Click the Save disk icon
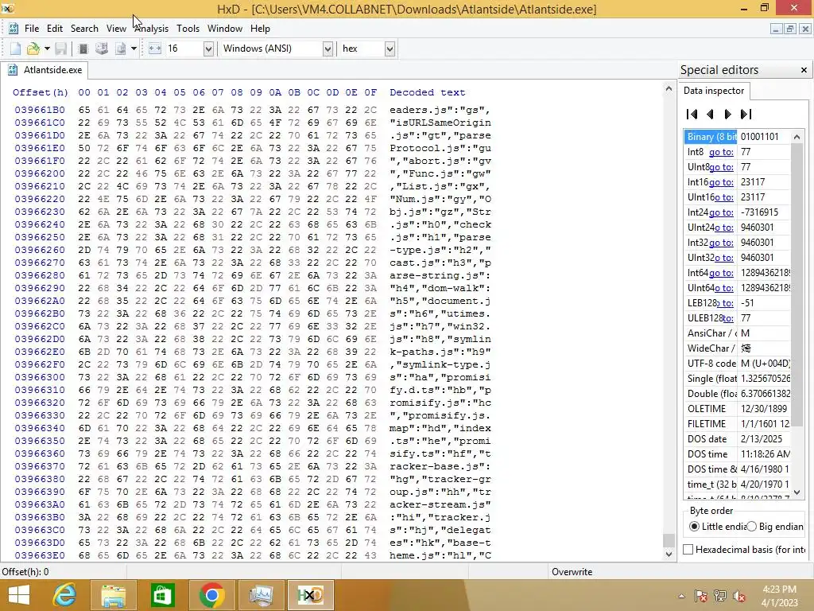Screen dimensions: 814x611 pyautogui.click(x=60, y=49)
